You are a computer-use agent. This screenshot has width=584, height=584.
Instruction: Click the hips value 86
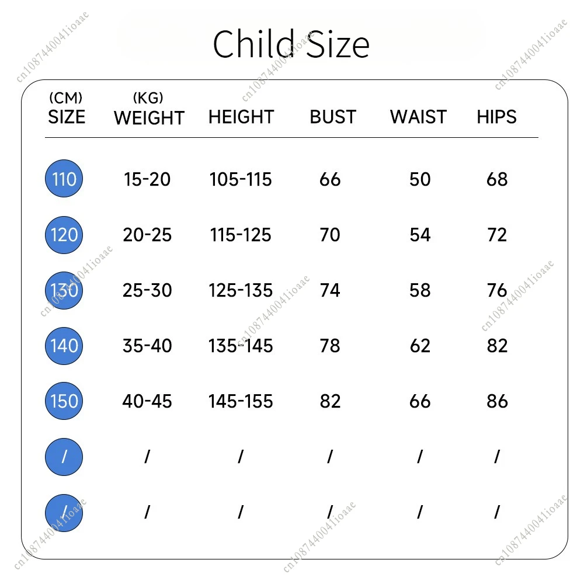coord(497,401)
